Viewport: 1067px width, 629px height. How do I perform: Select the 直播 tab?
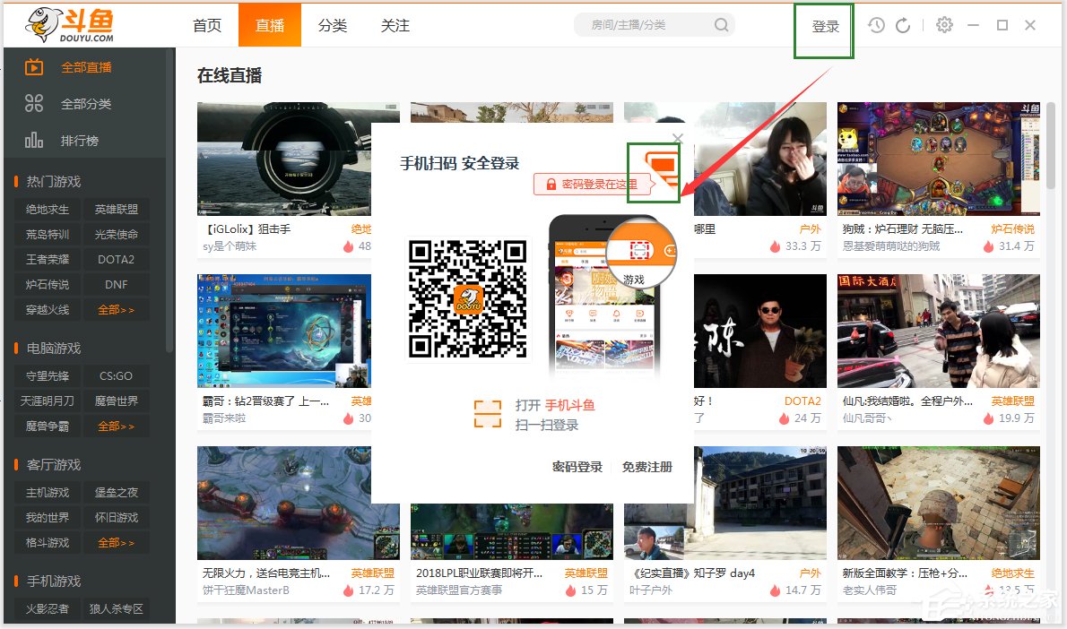tap(270, 25)
